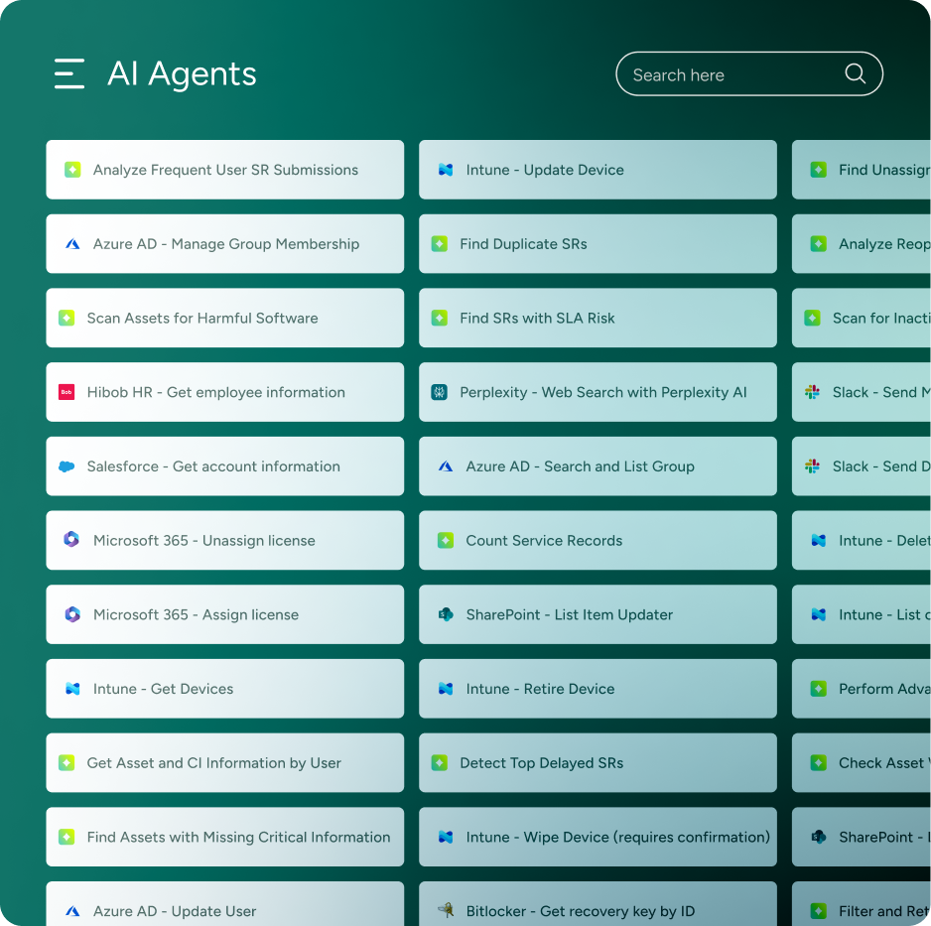This screenshot has height=926, width=931.
Task: Click the Bitlocker key icon
Action: (x=446, y=911)
